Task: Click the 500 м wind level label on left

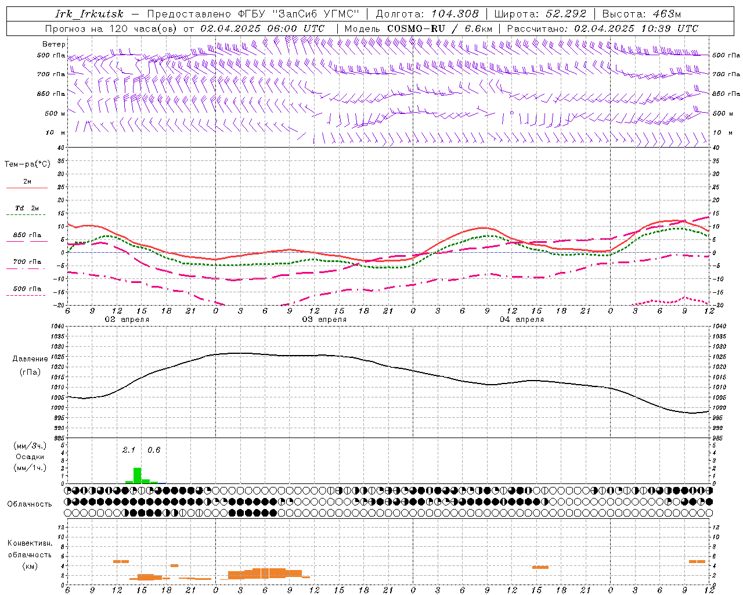Action: (x=55, y=113)
